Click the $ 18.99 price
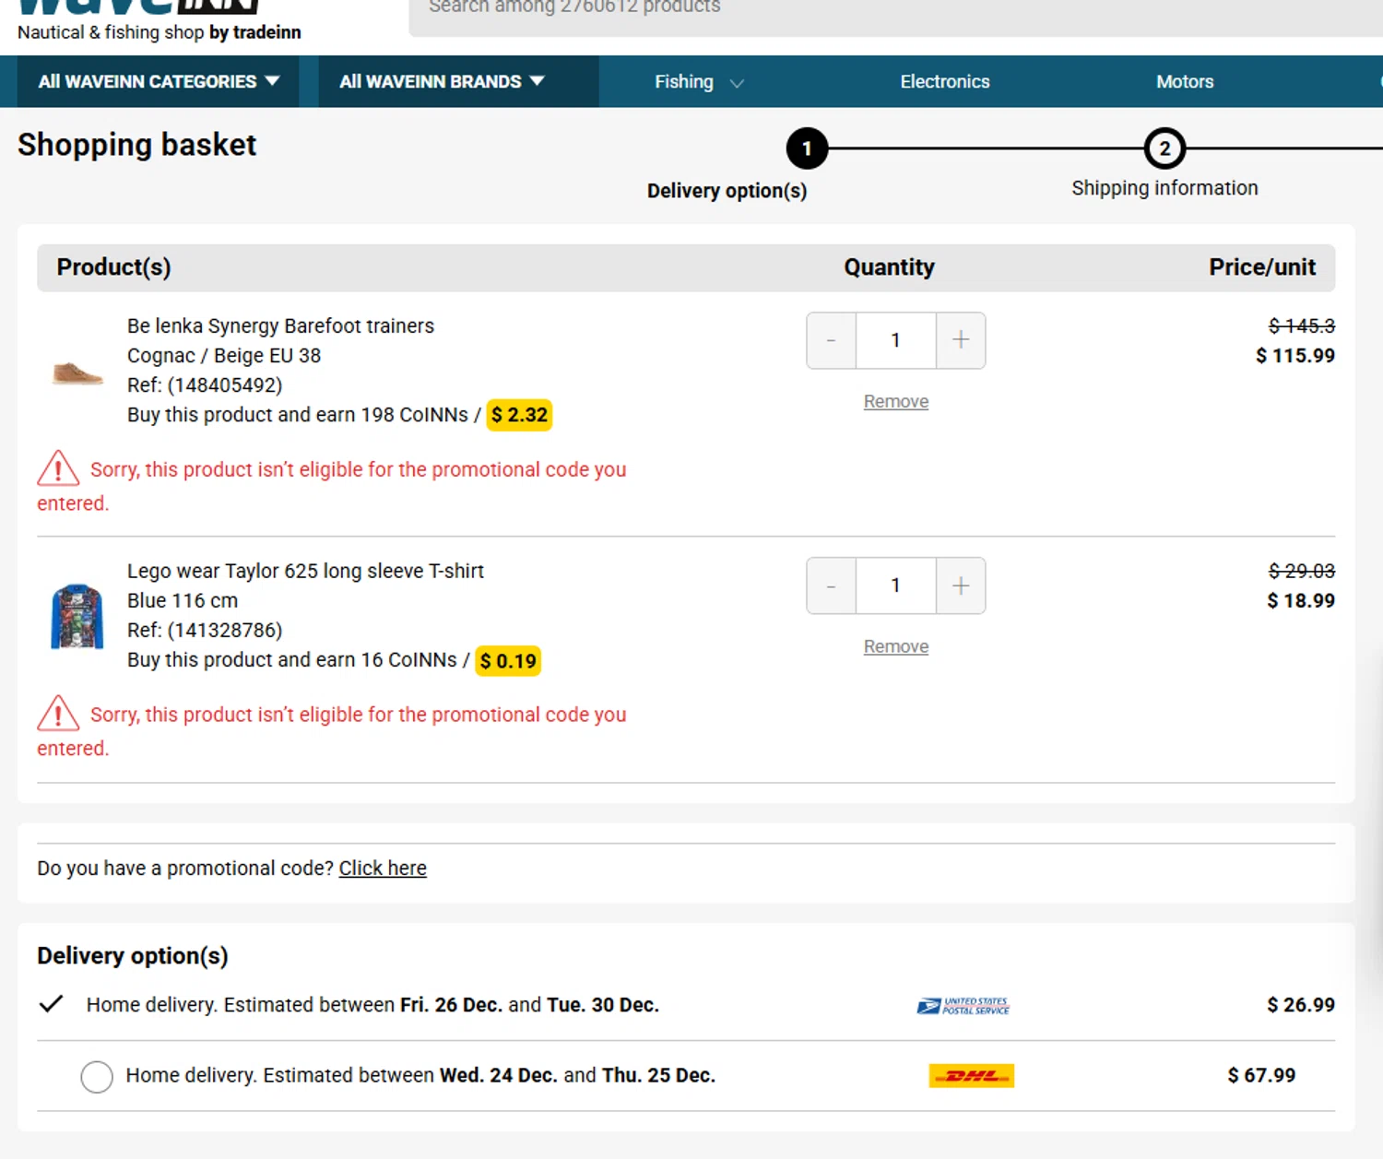Image resolution: width=1383 pixels, height=1159 pixels. pos(1301,600)
